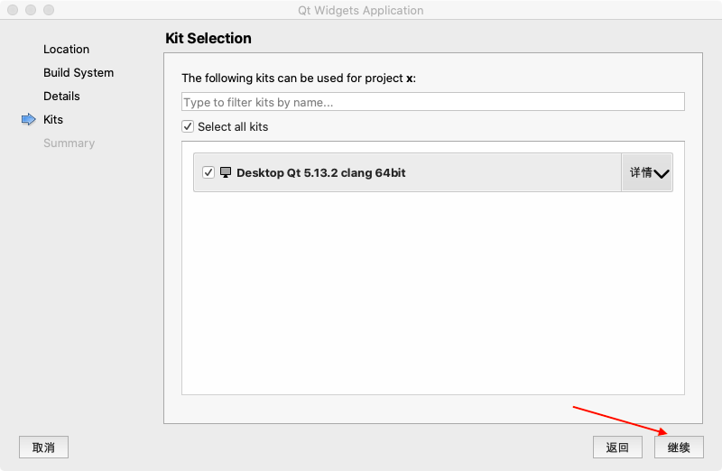Select the Location wizard step

coord(66,49)
